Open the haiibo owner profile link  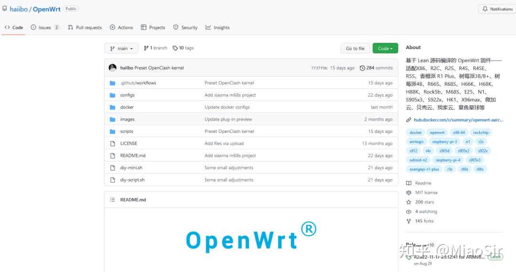pyautogui.click(x=19, y=9)
